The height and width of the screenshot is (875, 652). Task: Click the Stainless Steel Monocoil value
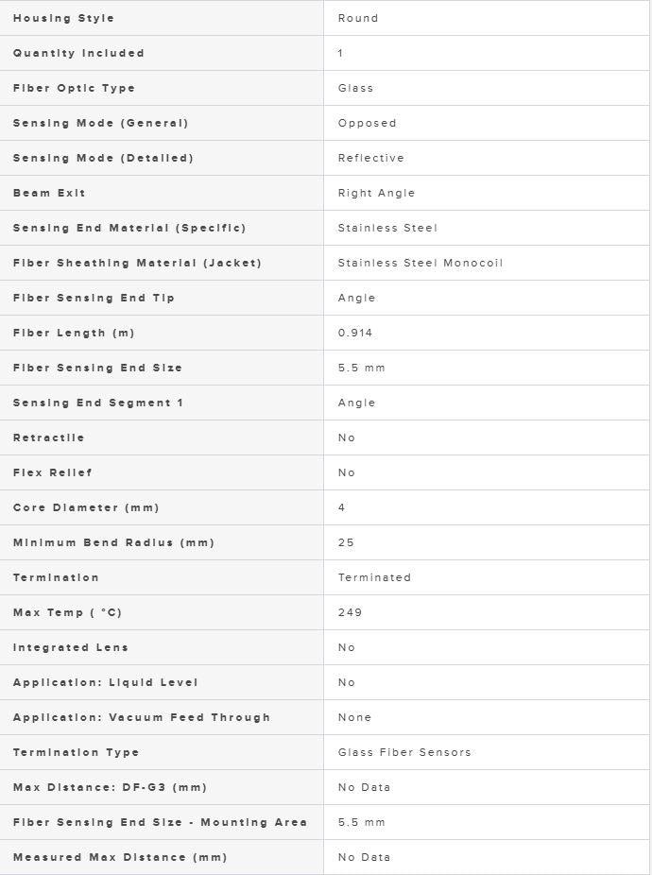(420, 263)
